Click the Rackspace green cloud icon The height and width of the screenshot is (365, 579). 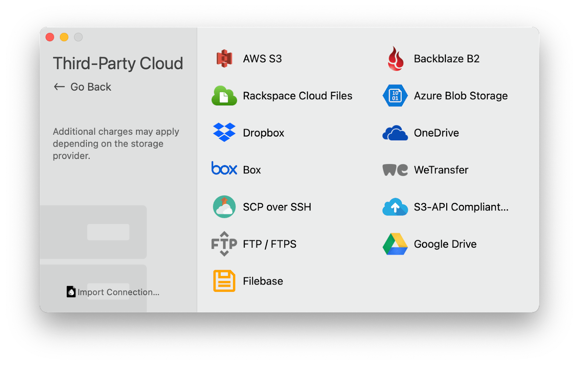(x=224, y=96)
